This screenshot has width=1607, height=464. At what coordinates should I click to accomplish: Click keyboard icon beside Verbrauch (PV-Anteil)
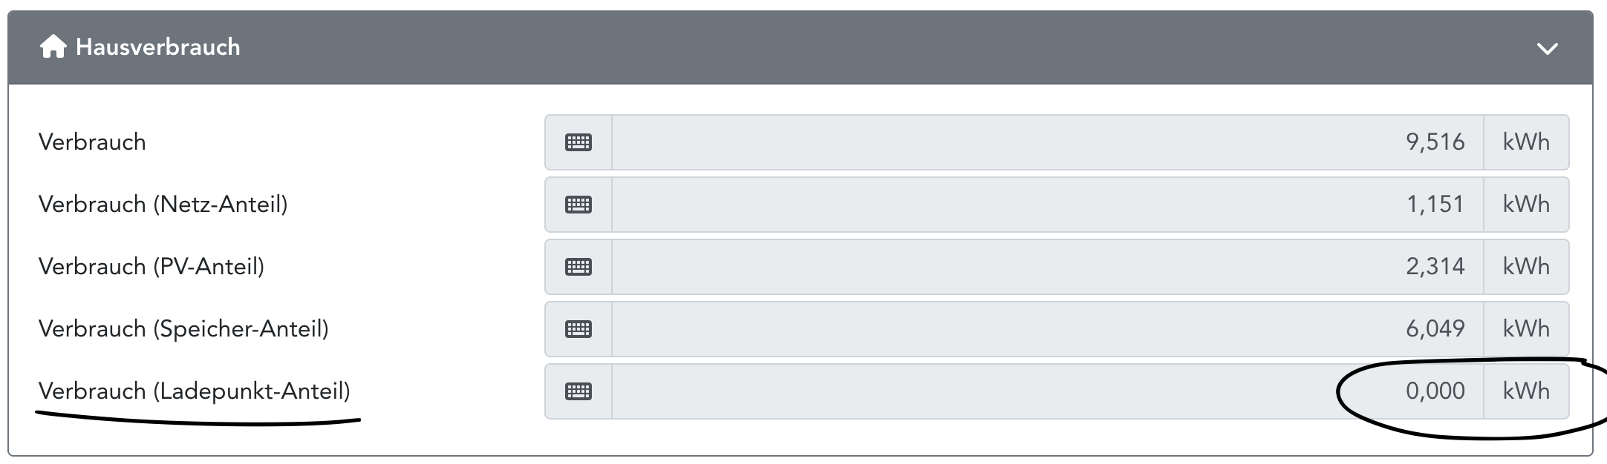click(578, 267)
